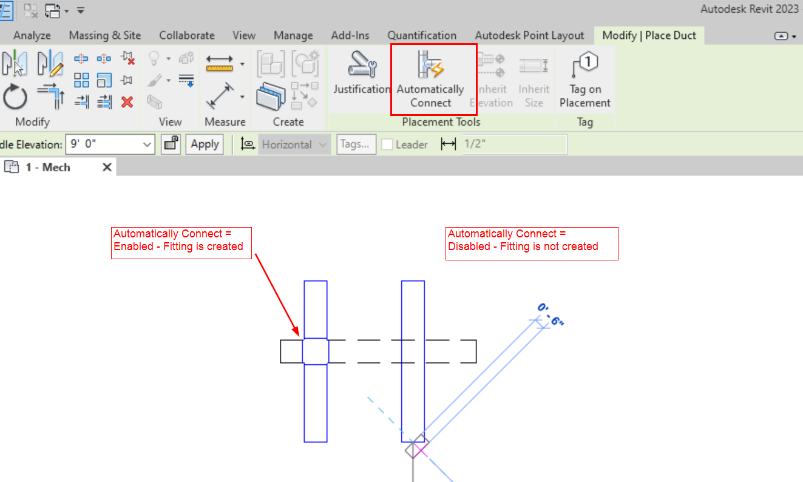803x482 pixels.
Task: Open the Analyze ribbon tab
Action: tap(32, 35)
